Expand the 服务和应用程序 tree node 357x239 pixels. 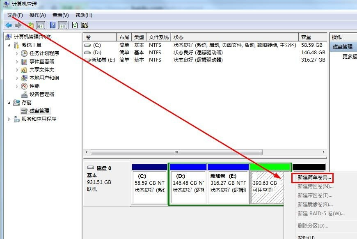tap(9, 119)
